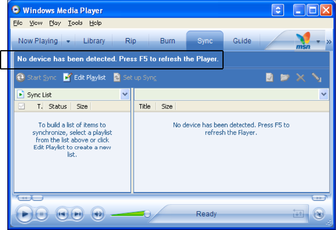Click the properties document icon in toolbar
Screen dimensions: 336x230
tap(269, 78)
